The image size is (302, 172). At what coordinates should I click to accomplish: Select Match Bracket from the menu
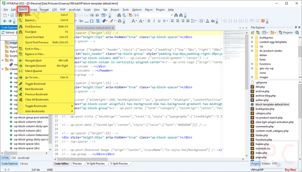coord(46,71)
